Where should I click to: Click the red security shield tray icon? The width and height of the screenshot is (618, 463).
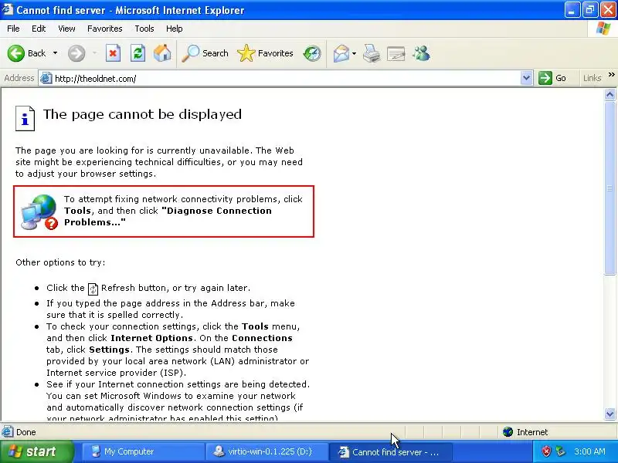click(546, 451)
